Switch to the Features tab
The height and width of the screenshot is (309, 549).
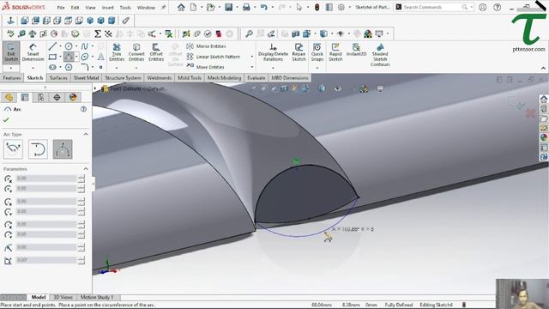coord(12,78)
